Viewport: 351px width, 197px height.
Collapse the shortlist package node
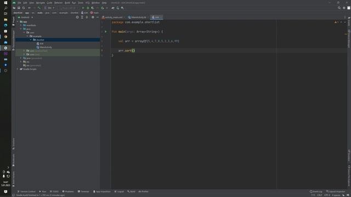pyautogui.click(x=31, y=40)
